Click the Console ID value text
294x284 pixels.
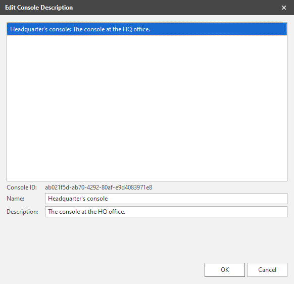click(x=99, y=187)
